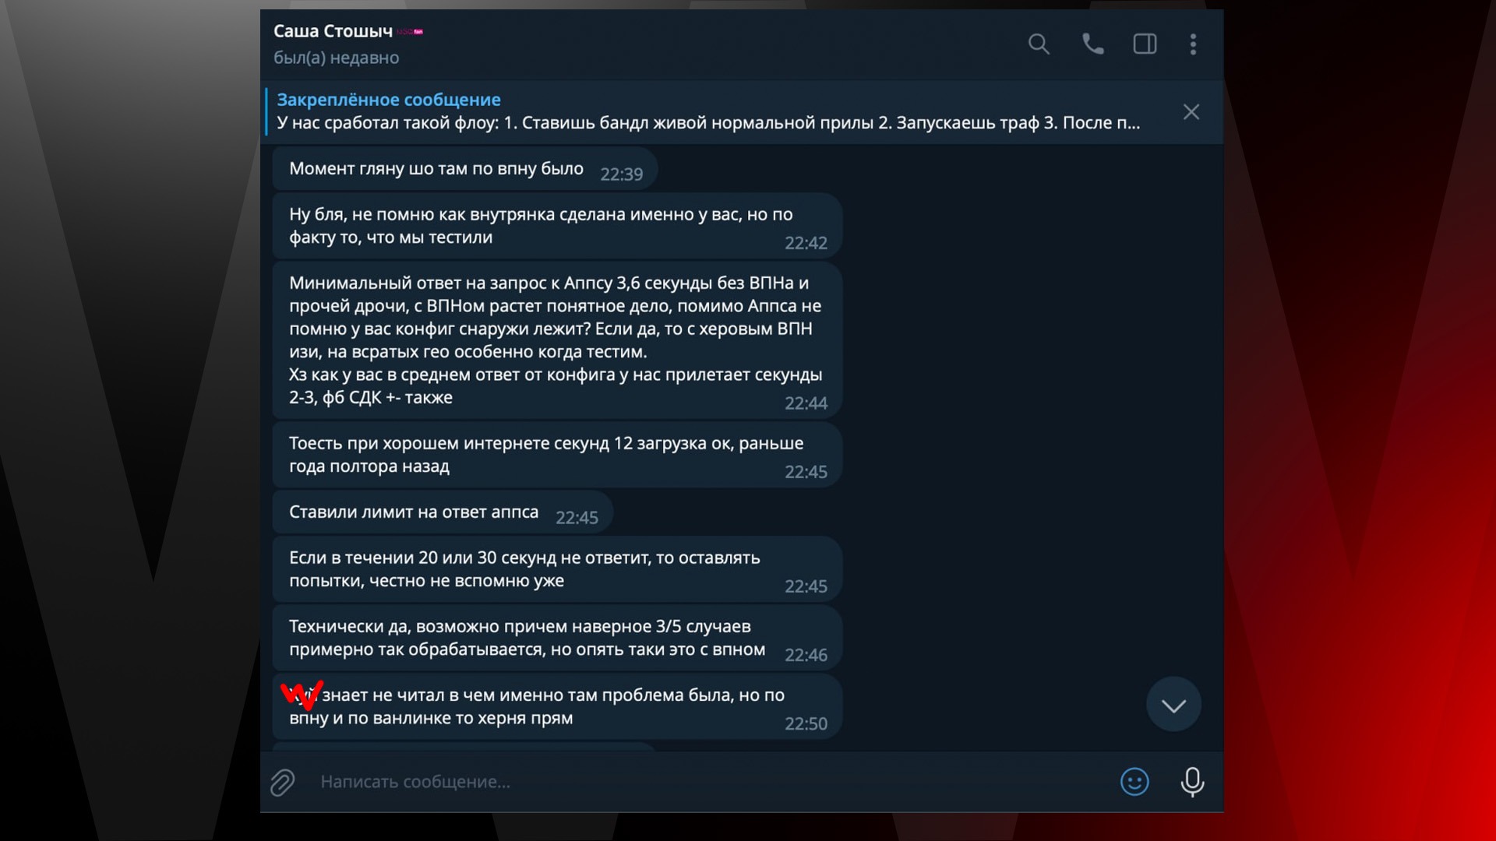Record a voice message with microphone icon
Image resolution: width=1496 pixels, height=841 pixels.
coord(1192,782)
